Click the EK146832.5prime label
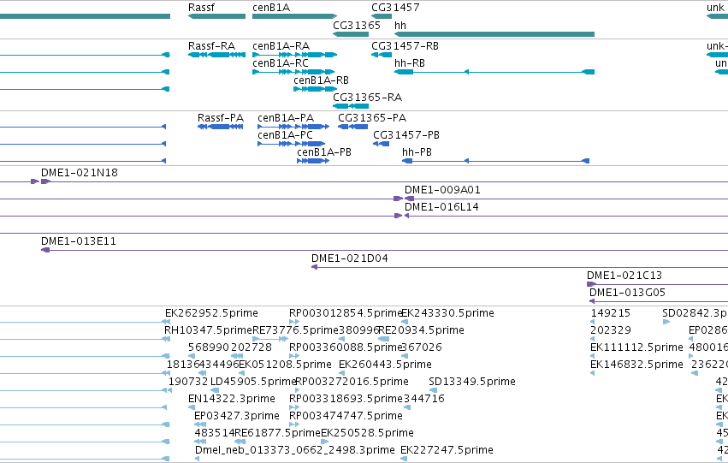 coord(636,365)
